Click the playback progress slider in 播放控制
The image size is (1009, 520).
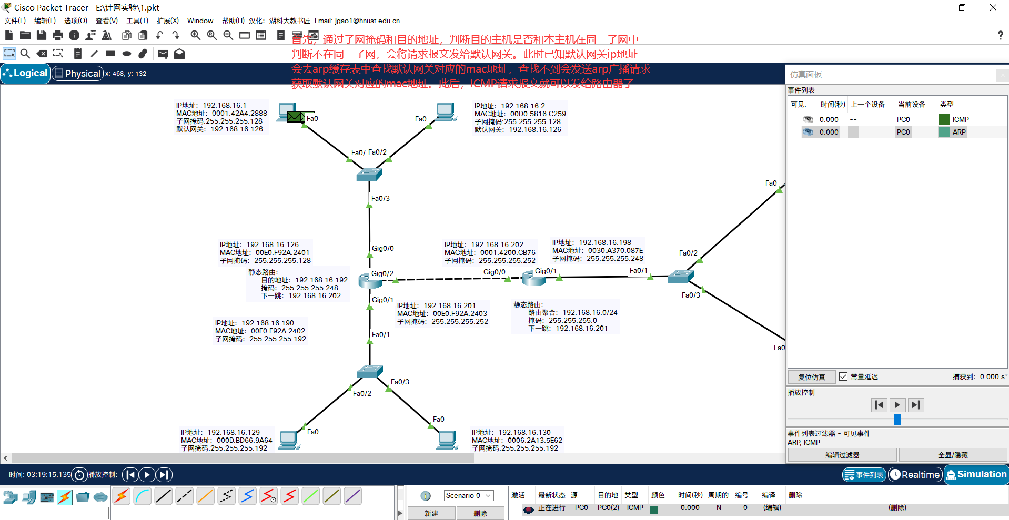point(896,419)
